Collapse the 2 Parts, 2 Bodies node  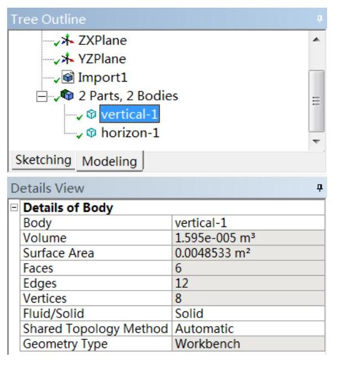click(41, 96)
